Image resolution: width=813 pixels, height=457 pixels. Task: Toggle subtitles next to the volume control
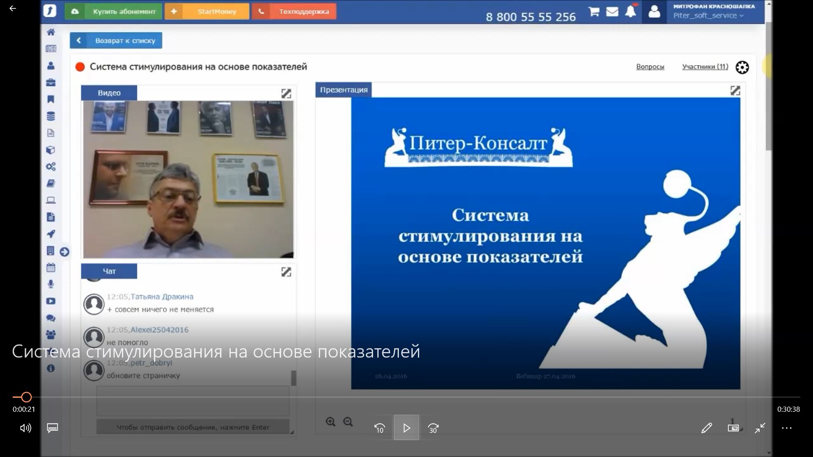pyautogui.click(x=52, y=428)
